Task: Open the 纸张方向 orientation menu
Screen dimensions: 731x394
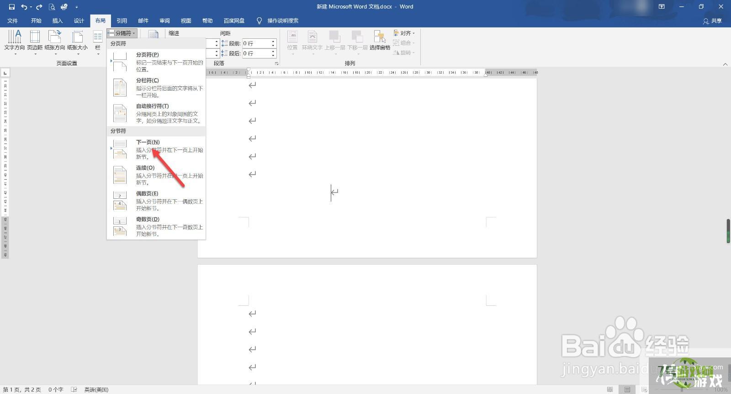Action: coord(55,43)
